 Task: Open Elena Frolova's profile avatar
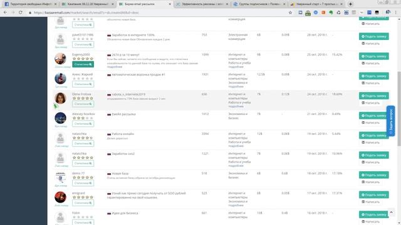pyautogui.click(x=60, y=98)
